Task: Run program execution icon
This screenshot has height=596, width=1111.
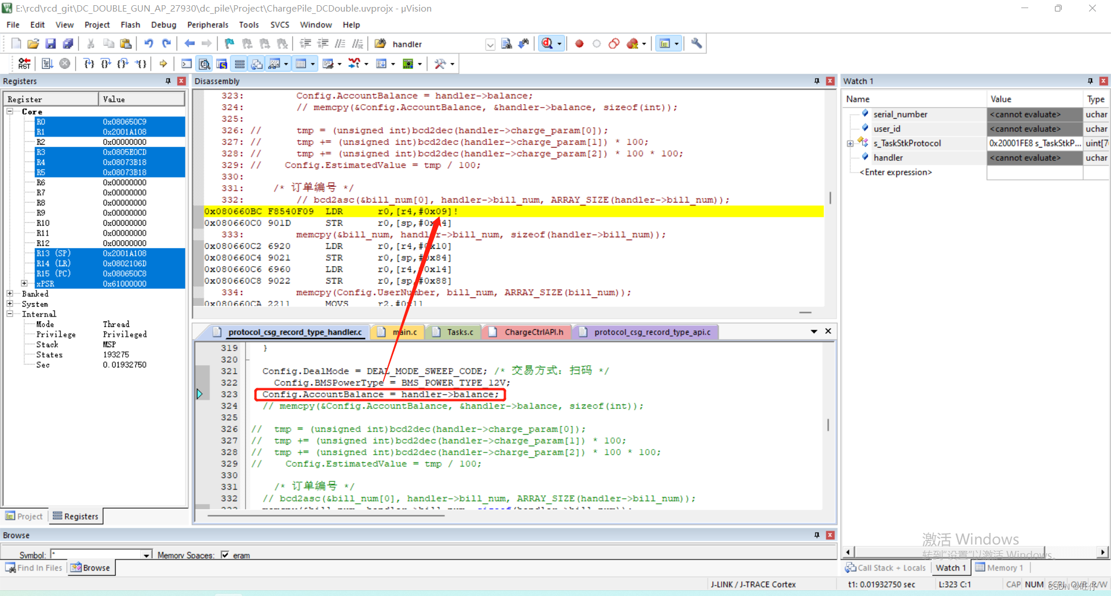Action: coord(47,64)
